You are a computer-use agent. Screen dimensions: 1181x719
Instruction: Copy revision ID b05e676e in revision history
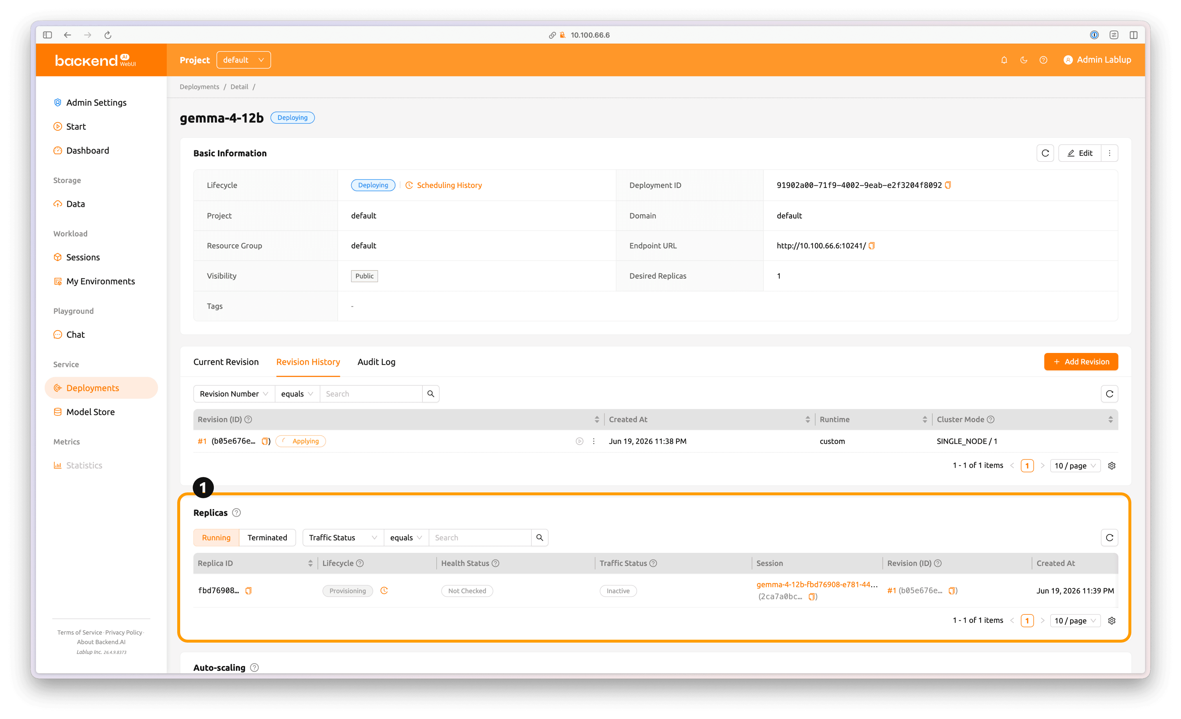click(x=265, y=442)
